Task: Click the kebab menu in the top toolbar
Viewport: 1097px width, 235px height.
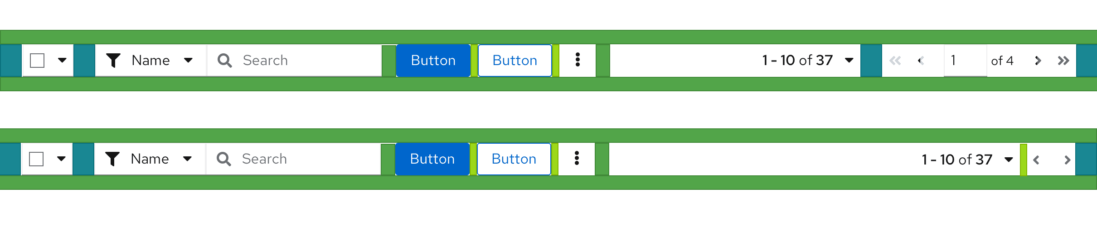Action: pyautogui.click(x=578, y=60)
